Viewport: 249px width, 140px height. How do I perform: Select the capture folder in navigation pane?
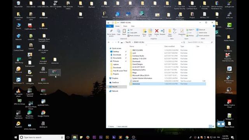[116, 64]
